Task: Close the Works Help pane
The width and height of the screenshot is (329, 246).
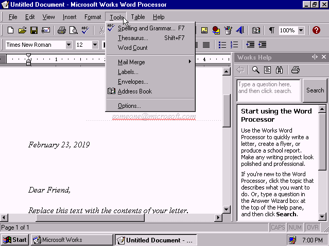Action: 324,57
